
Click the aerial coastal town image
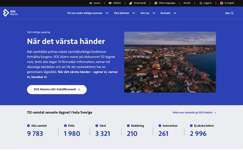point(170,62)
